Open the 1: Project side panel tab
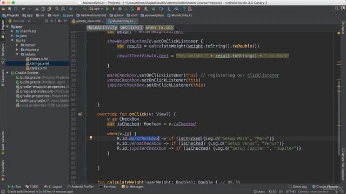 pyautogui.click(x=3, y=29)
